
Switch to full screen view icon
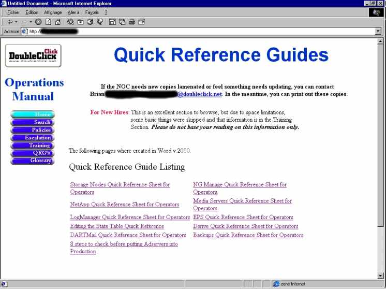click(x=112, y=22)
